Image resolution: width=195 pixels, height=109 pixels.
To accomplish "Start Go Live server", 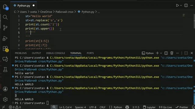I will click(165, 107).
